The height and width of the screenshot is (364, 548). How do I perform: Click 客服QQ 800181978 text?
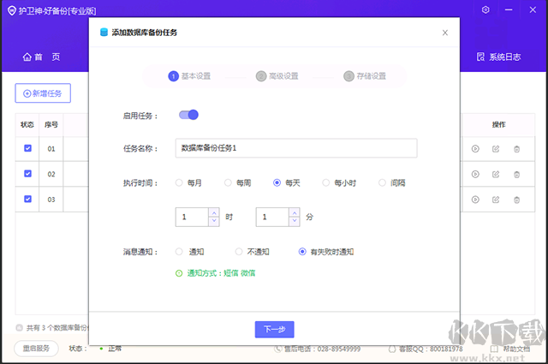click(431, 349)
